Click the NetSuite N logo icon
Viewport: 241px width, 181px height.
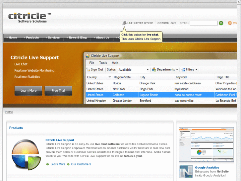click(186, 172)
